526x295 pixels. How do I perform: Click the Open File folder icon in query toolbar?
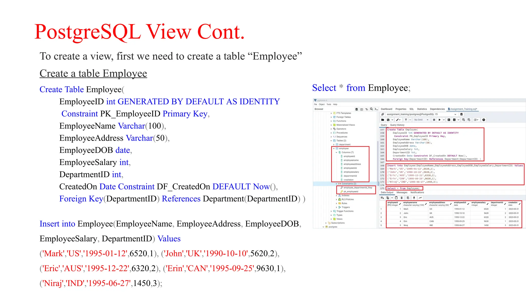383,120
